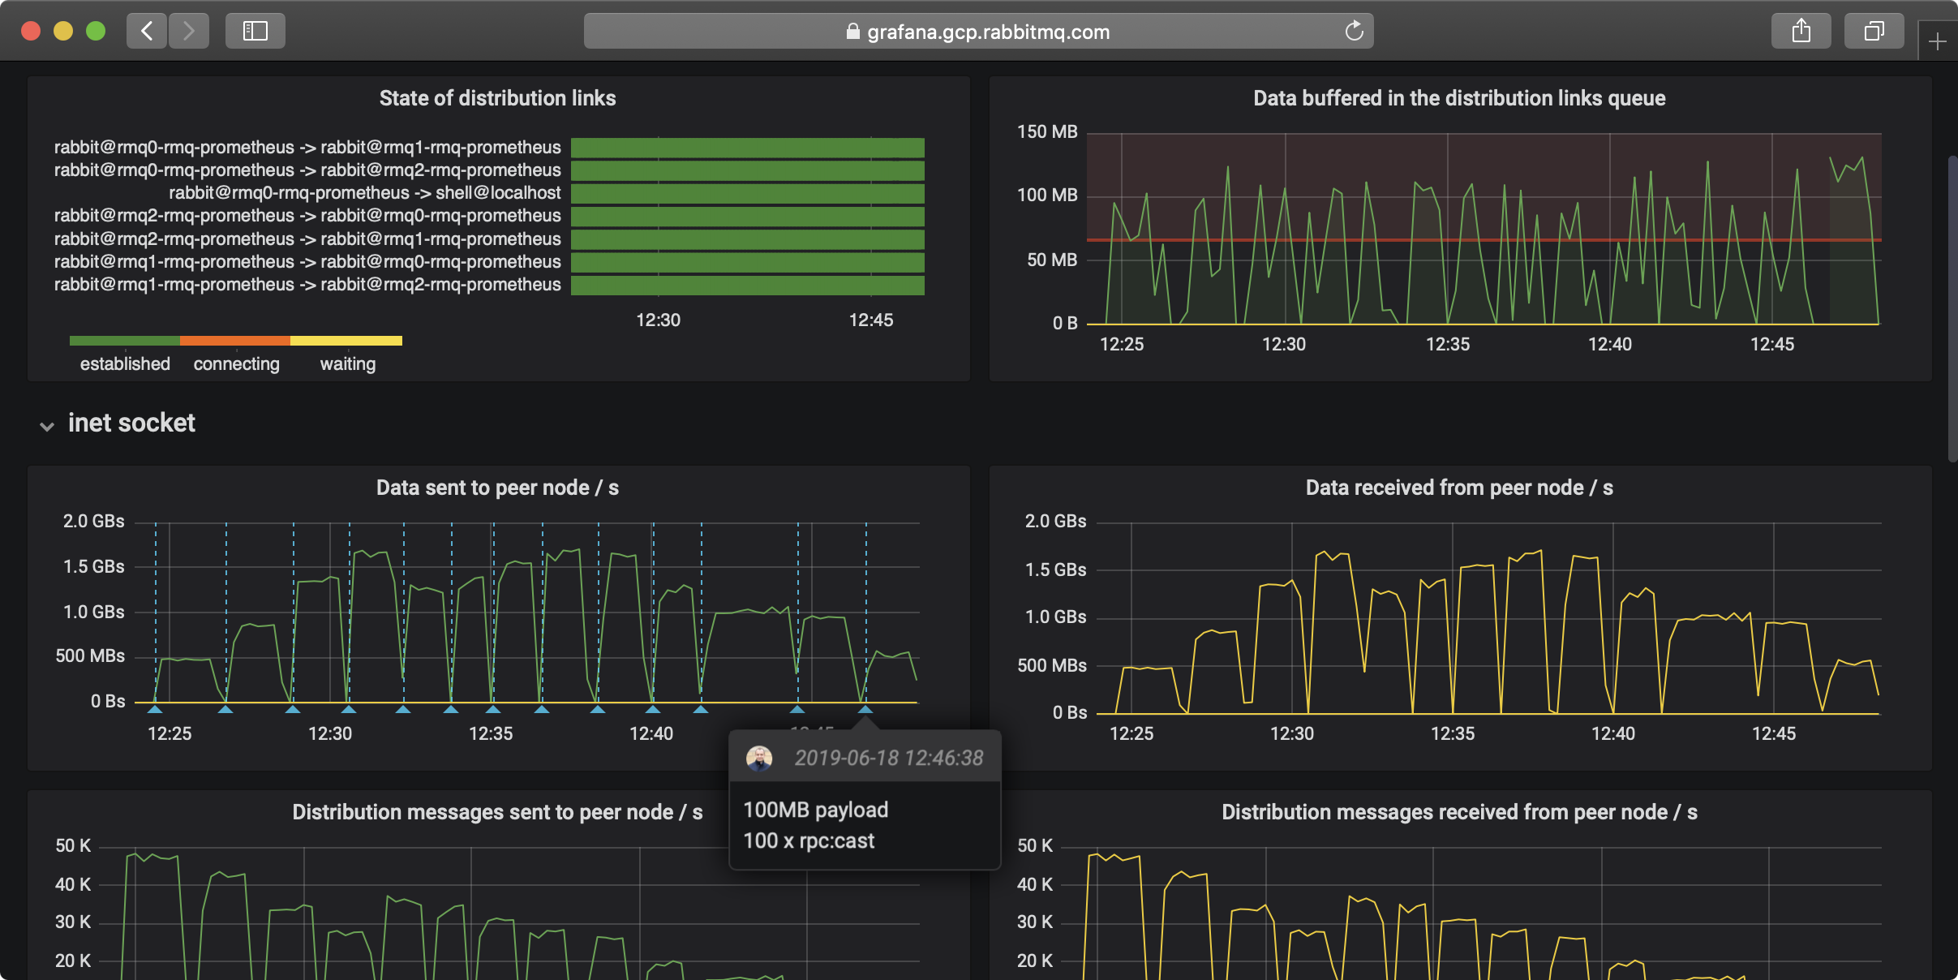
Task: Open the Share menu icon
Action: pyautogui.click(x=1801, y=31)
